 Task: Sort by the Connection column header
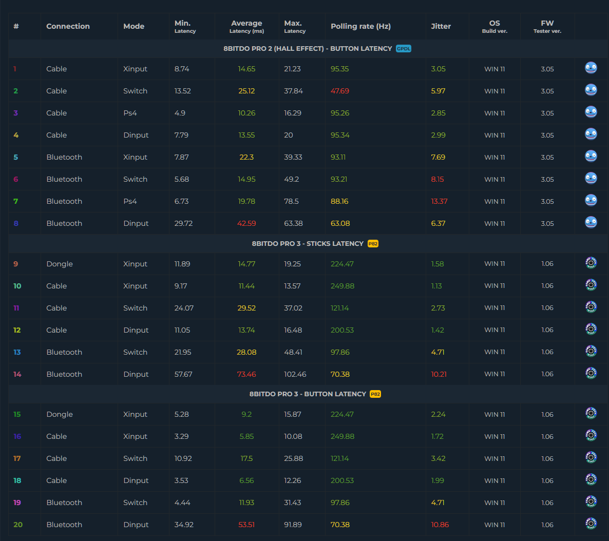point(68,26)
